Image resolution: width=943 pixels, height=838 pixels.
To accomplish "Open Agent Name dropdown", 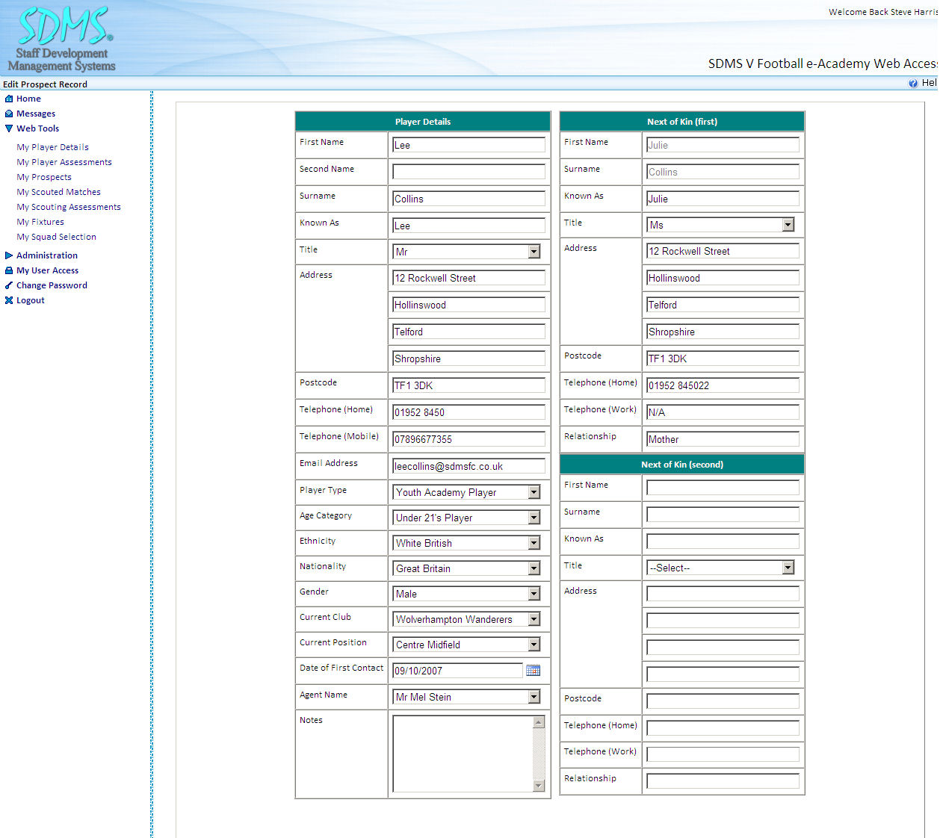I will [467, 697].
